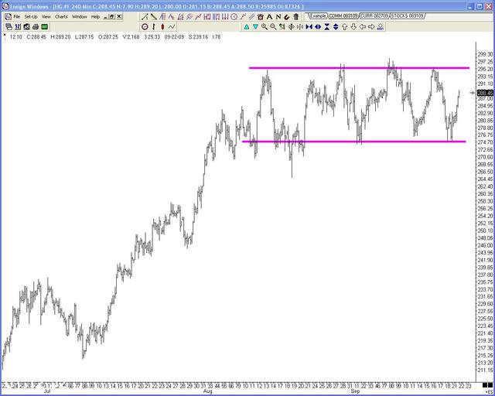This screenshot has height=396, width=495.
Task: Select the letter A text tool
Action: click(269, 17)
